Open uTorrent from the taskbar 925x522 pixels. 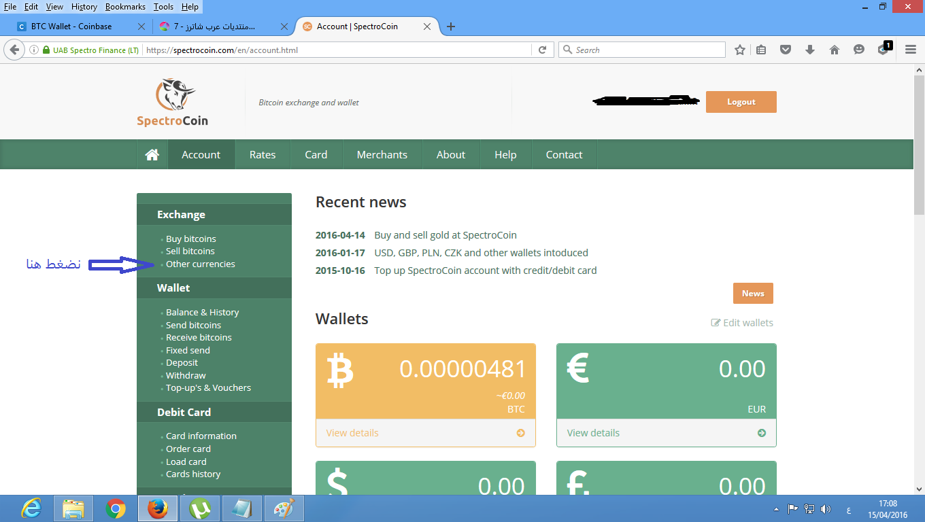pyautogui.click(x=199, y=508)
